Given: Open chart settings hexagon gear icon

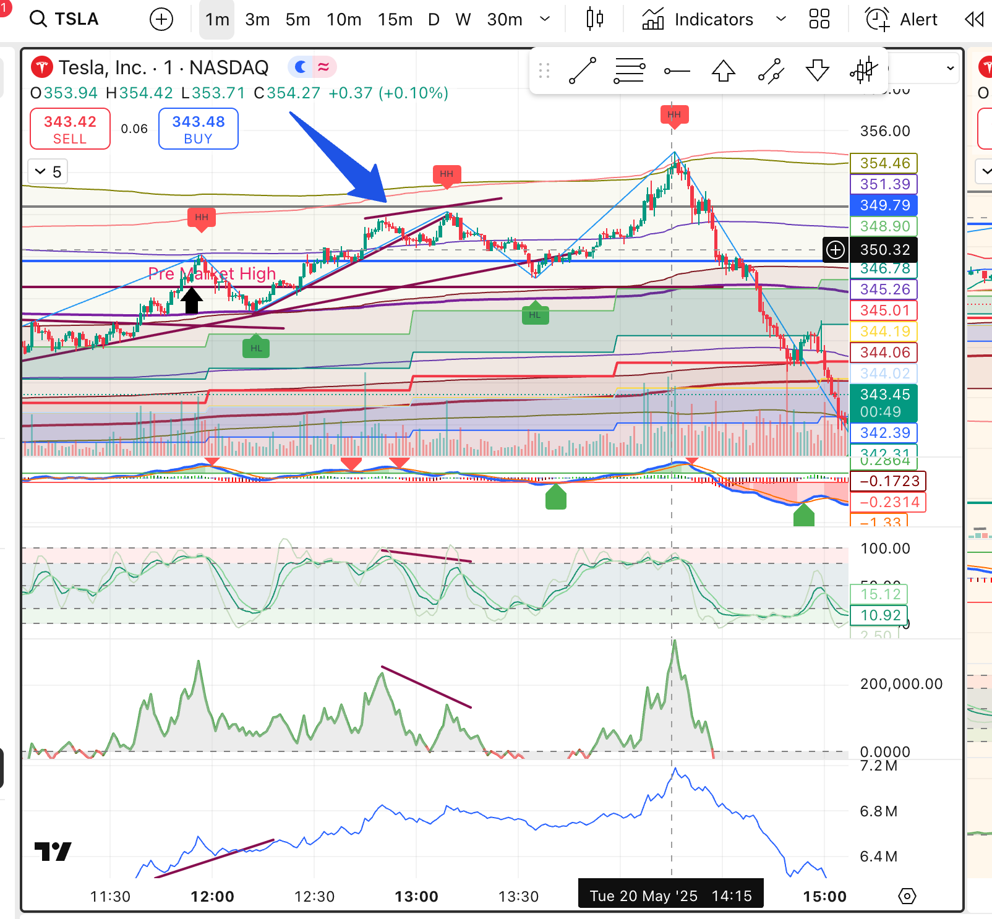Looking at the screenshot, I should [x=907, y=896].
